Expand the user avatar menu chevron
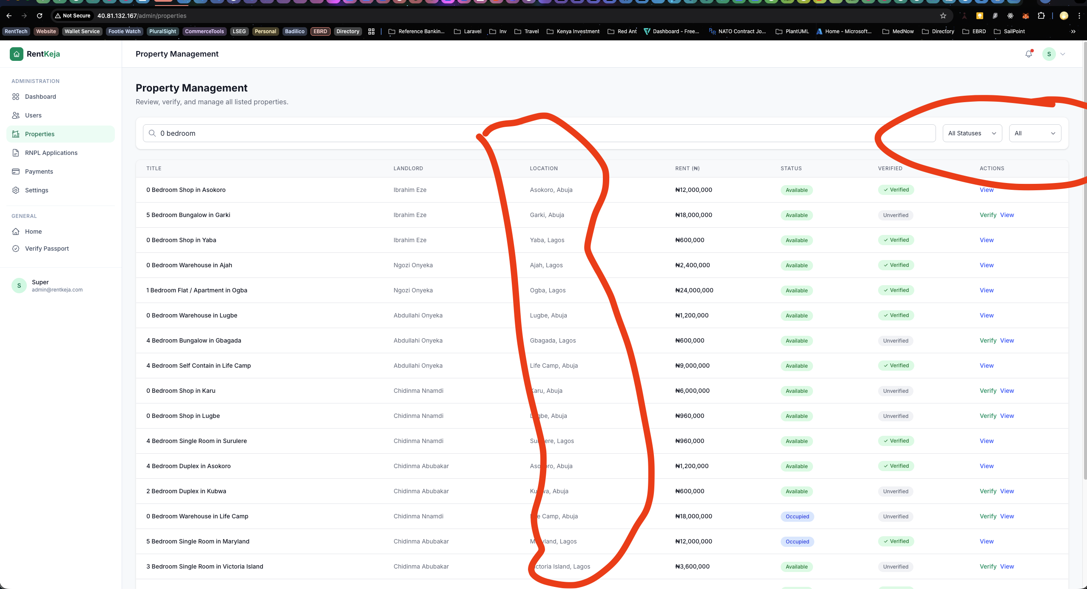The width and height of the screenshot is (1087, 589). (1063, 54)
